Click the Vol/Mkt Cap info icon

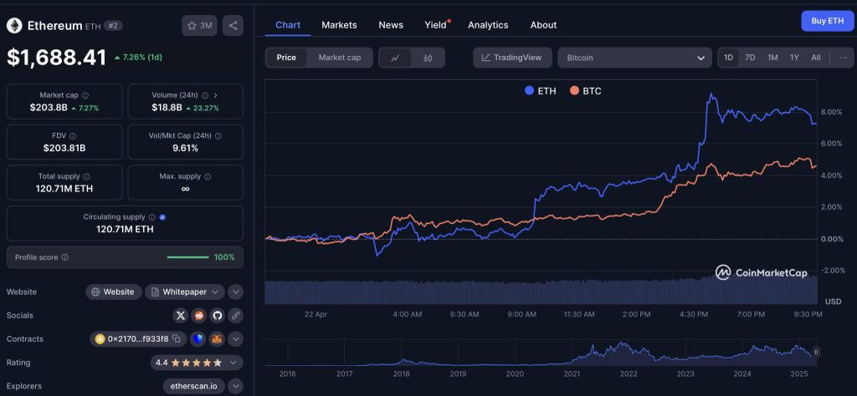[217, 136]
